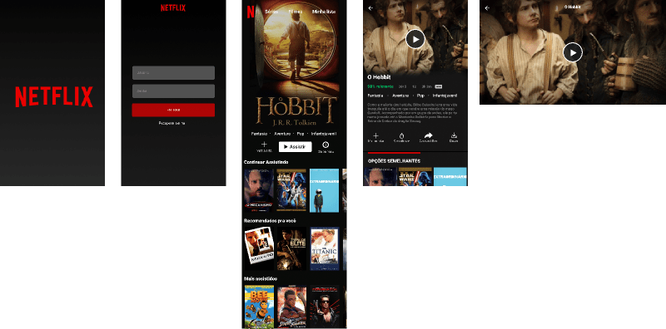Image resolution: width=666 pixels, height=329 pixels.
Task: Open Star Wars under Opções Semelhantes
Action: (415, 176)
